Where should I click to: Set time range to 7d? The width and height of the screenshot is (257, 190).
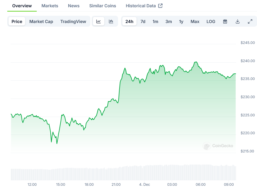tap(143, 22)
